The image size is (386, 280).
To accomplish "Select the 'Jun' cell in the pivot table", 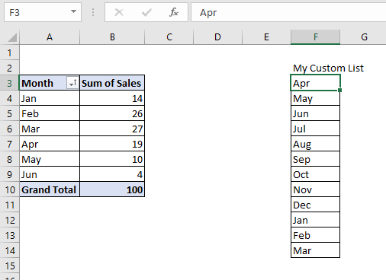I will tap(50, 174).
